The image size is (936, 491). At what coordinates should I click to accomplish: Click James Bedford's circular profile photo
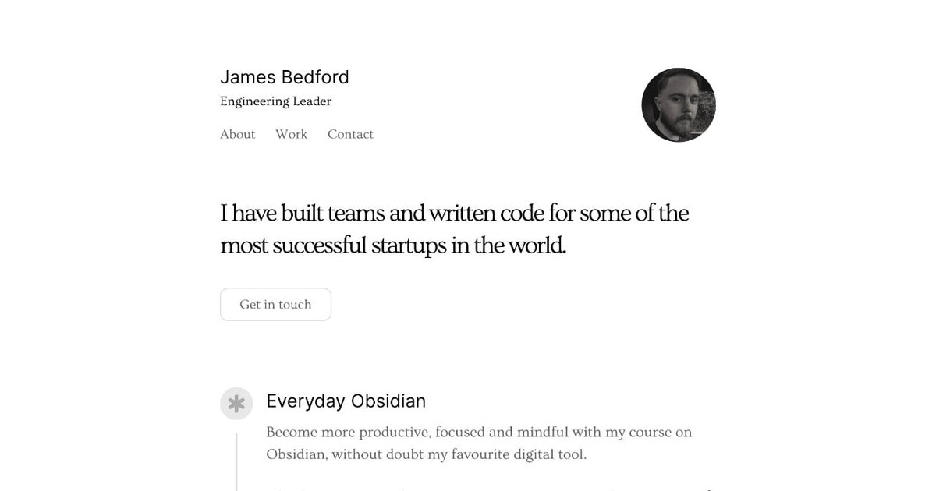pos(679,105)
